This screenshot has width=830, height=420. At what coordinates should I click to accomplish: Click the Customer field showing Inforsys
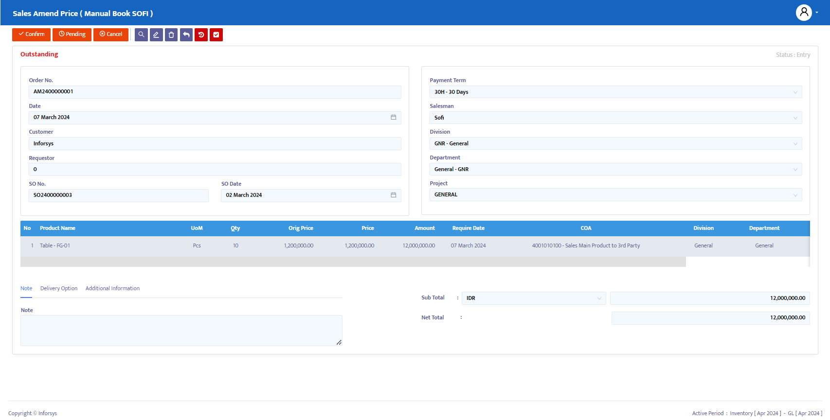click(215, 143)
